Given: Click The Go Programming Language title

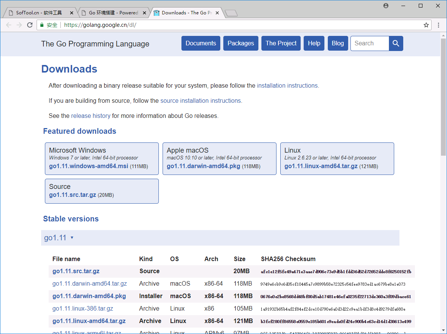Looking at the screenshot, I should pos(95,44).
